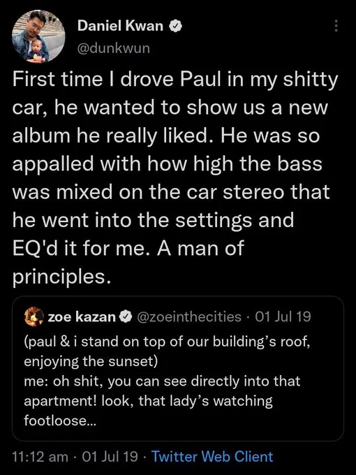Open zoe kazan's name in quoted tweet
356x475 pixels.
click(82, 317)
